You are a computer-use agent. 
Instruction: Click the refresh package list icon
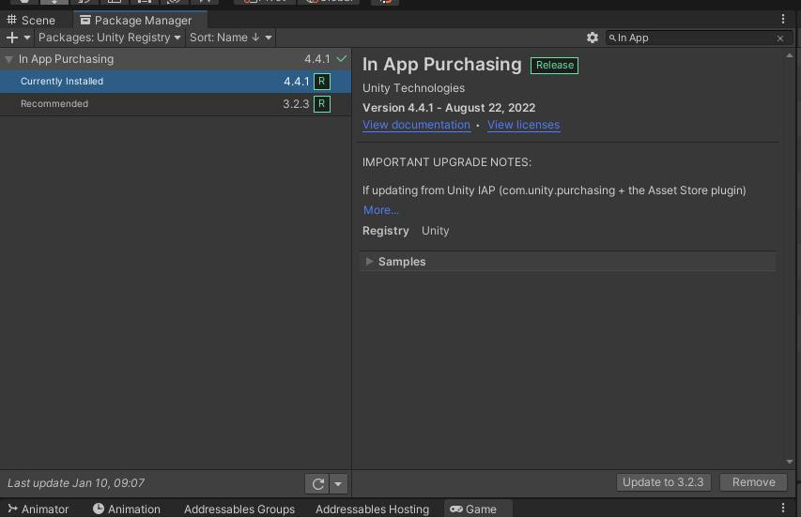click(317, 484)
